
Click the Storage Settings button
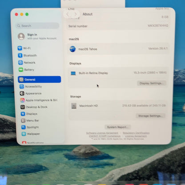coord(150,116)
